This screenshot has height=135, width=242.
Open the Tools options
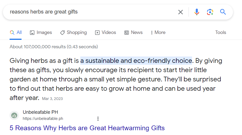coord(220,32)
